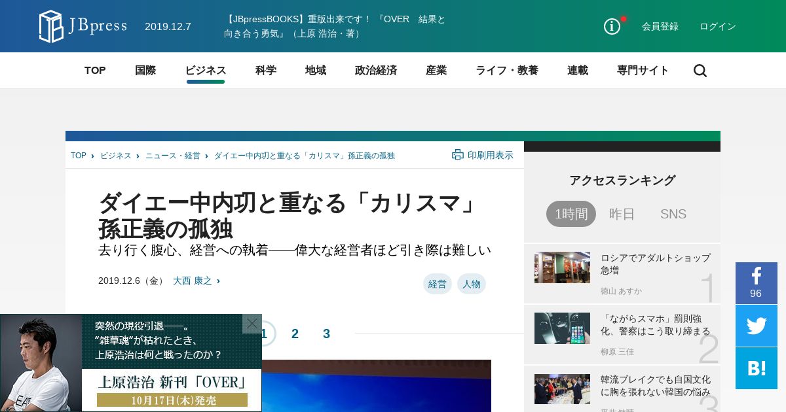Click the 上原浩治 新刊 OVER ad
This screenshot has width=786, height=412.
(131, 363)
